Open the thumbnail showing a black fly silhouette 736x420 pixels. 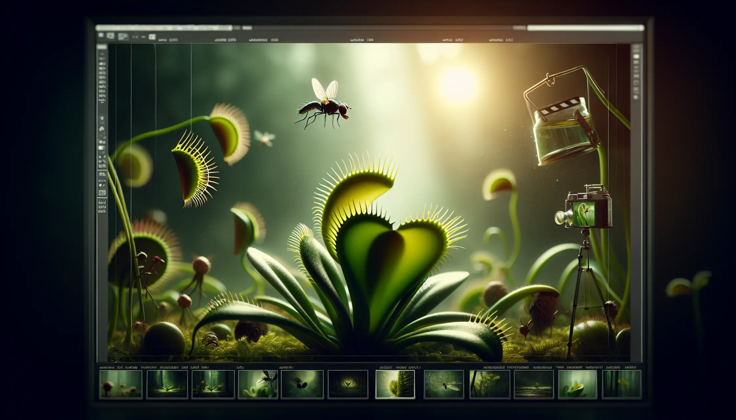[302, 384]
